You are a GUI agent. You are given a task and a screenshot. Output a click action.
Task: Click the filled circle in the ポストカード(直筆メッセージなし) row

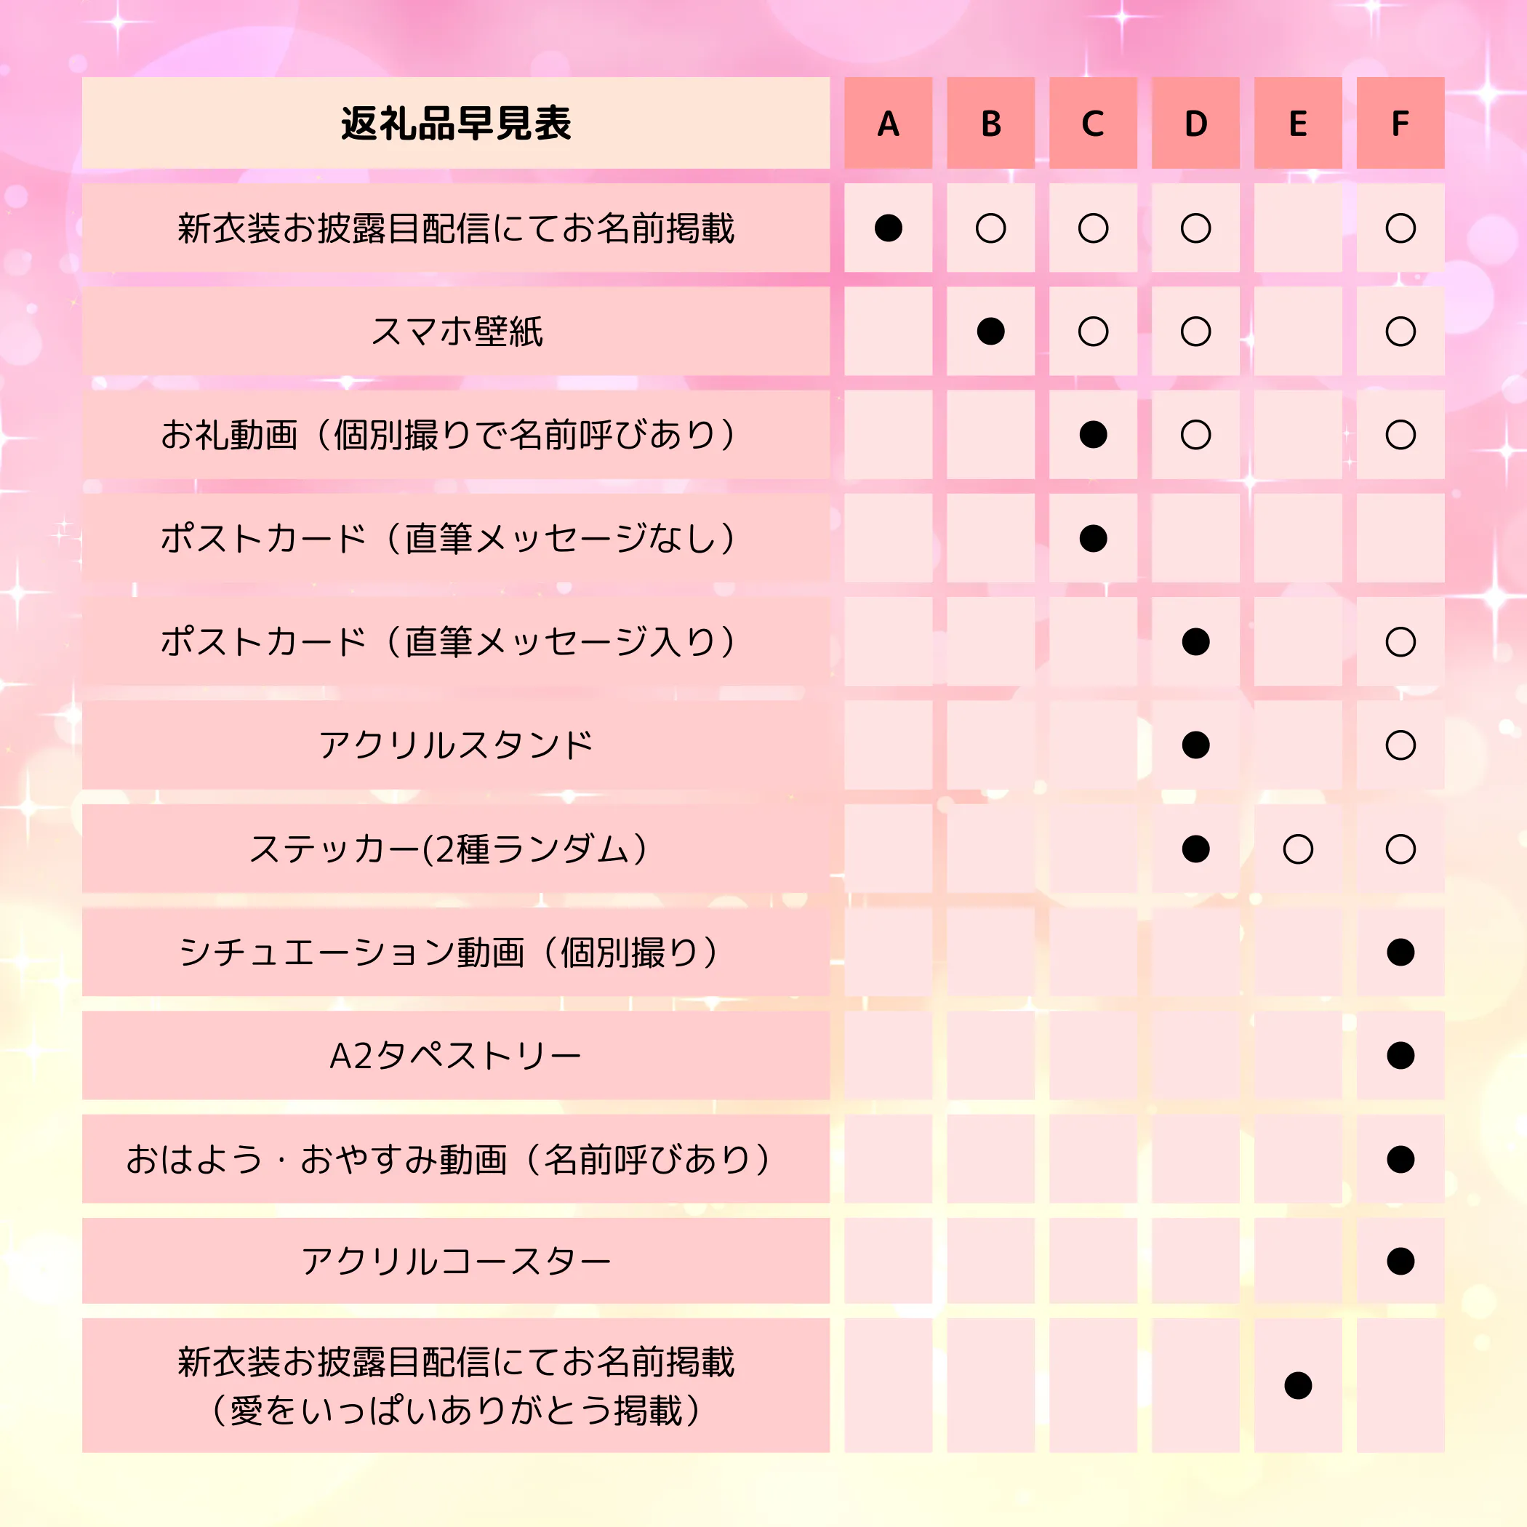(1093, 538)
